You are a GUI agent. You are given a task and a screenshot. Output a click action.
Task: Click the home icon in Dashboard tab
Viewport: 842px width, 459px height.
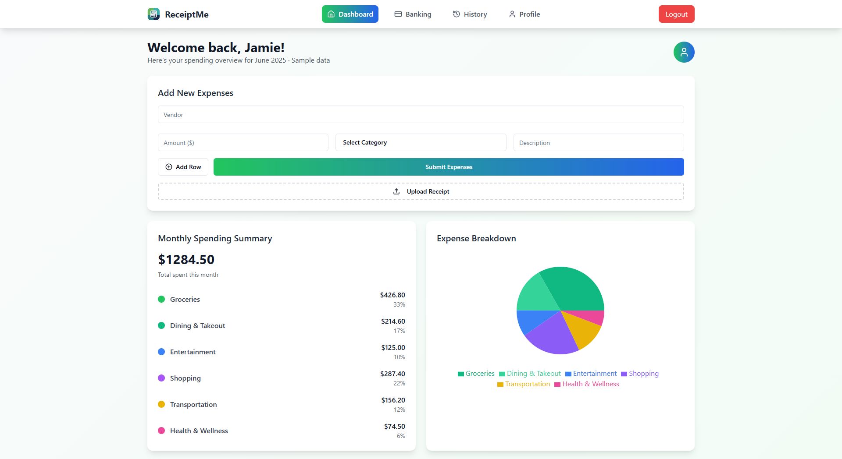pyautogui.click(x=331, y=14)
